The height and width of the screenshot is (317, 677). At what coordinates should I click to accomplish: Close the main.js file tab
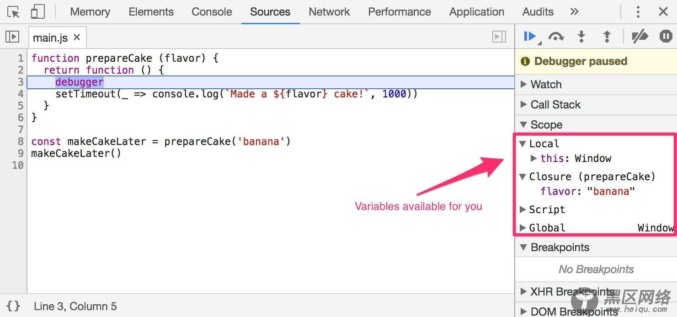pos(77,37)
